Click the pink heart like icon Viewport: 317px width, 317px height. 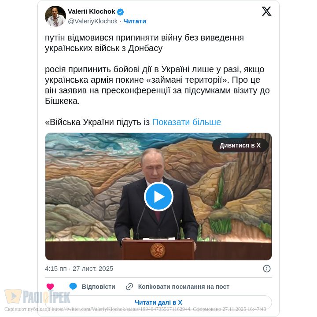pos(50,287)
